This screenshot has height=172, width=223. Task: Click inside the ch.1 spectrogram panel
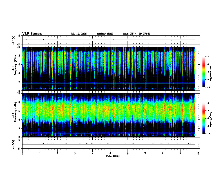109,69
